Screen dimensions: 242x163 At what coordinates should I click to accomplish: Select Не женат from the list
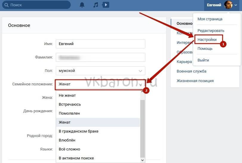pyautogui.click(x=67, y=96)
